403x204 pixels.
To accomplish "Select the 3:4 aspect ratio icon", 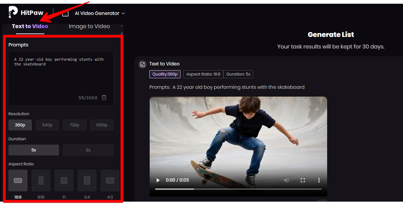I will (87, 180).
